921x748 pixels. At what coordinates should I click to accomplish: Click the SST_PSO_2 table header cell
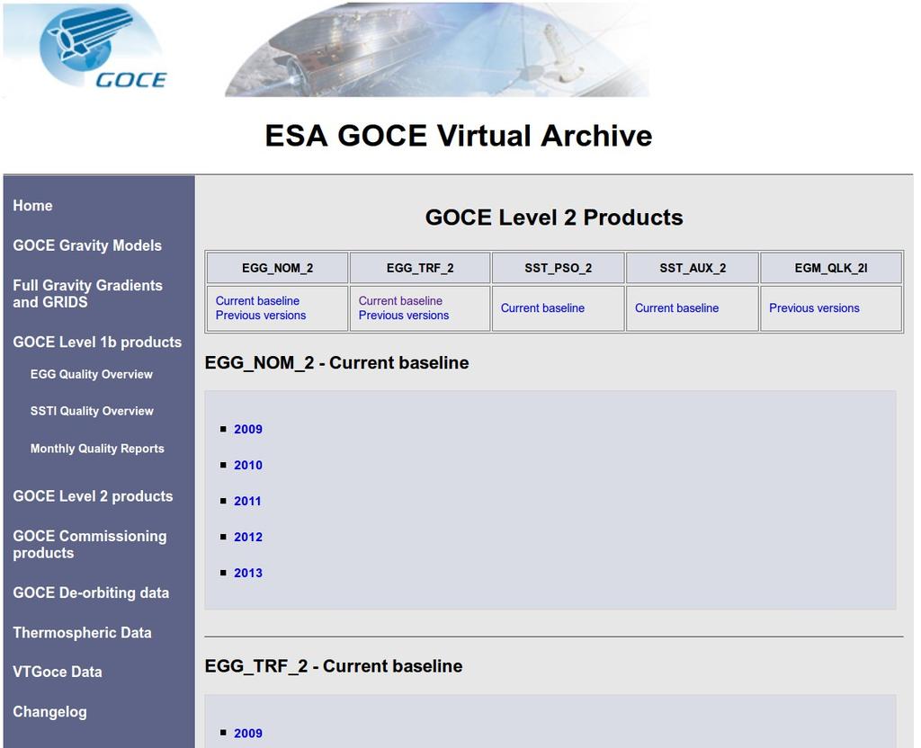click(558, 268)
